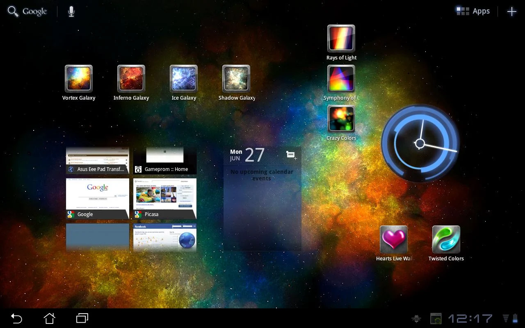Tap the Shadow Galaxy icon
This screenshot has width=525, height=328.
[236, 79]
